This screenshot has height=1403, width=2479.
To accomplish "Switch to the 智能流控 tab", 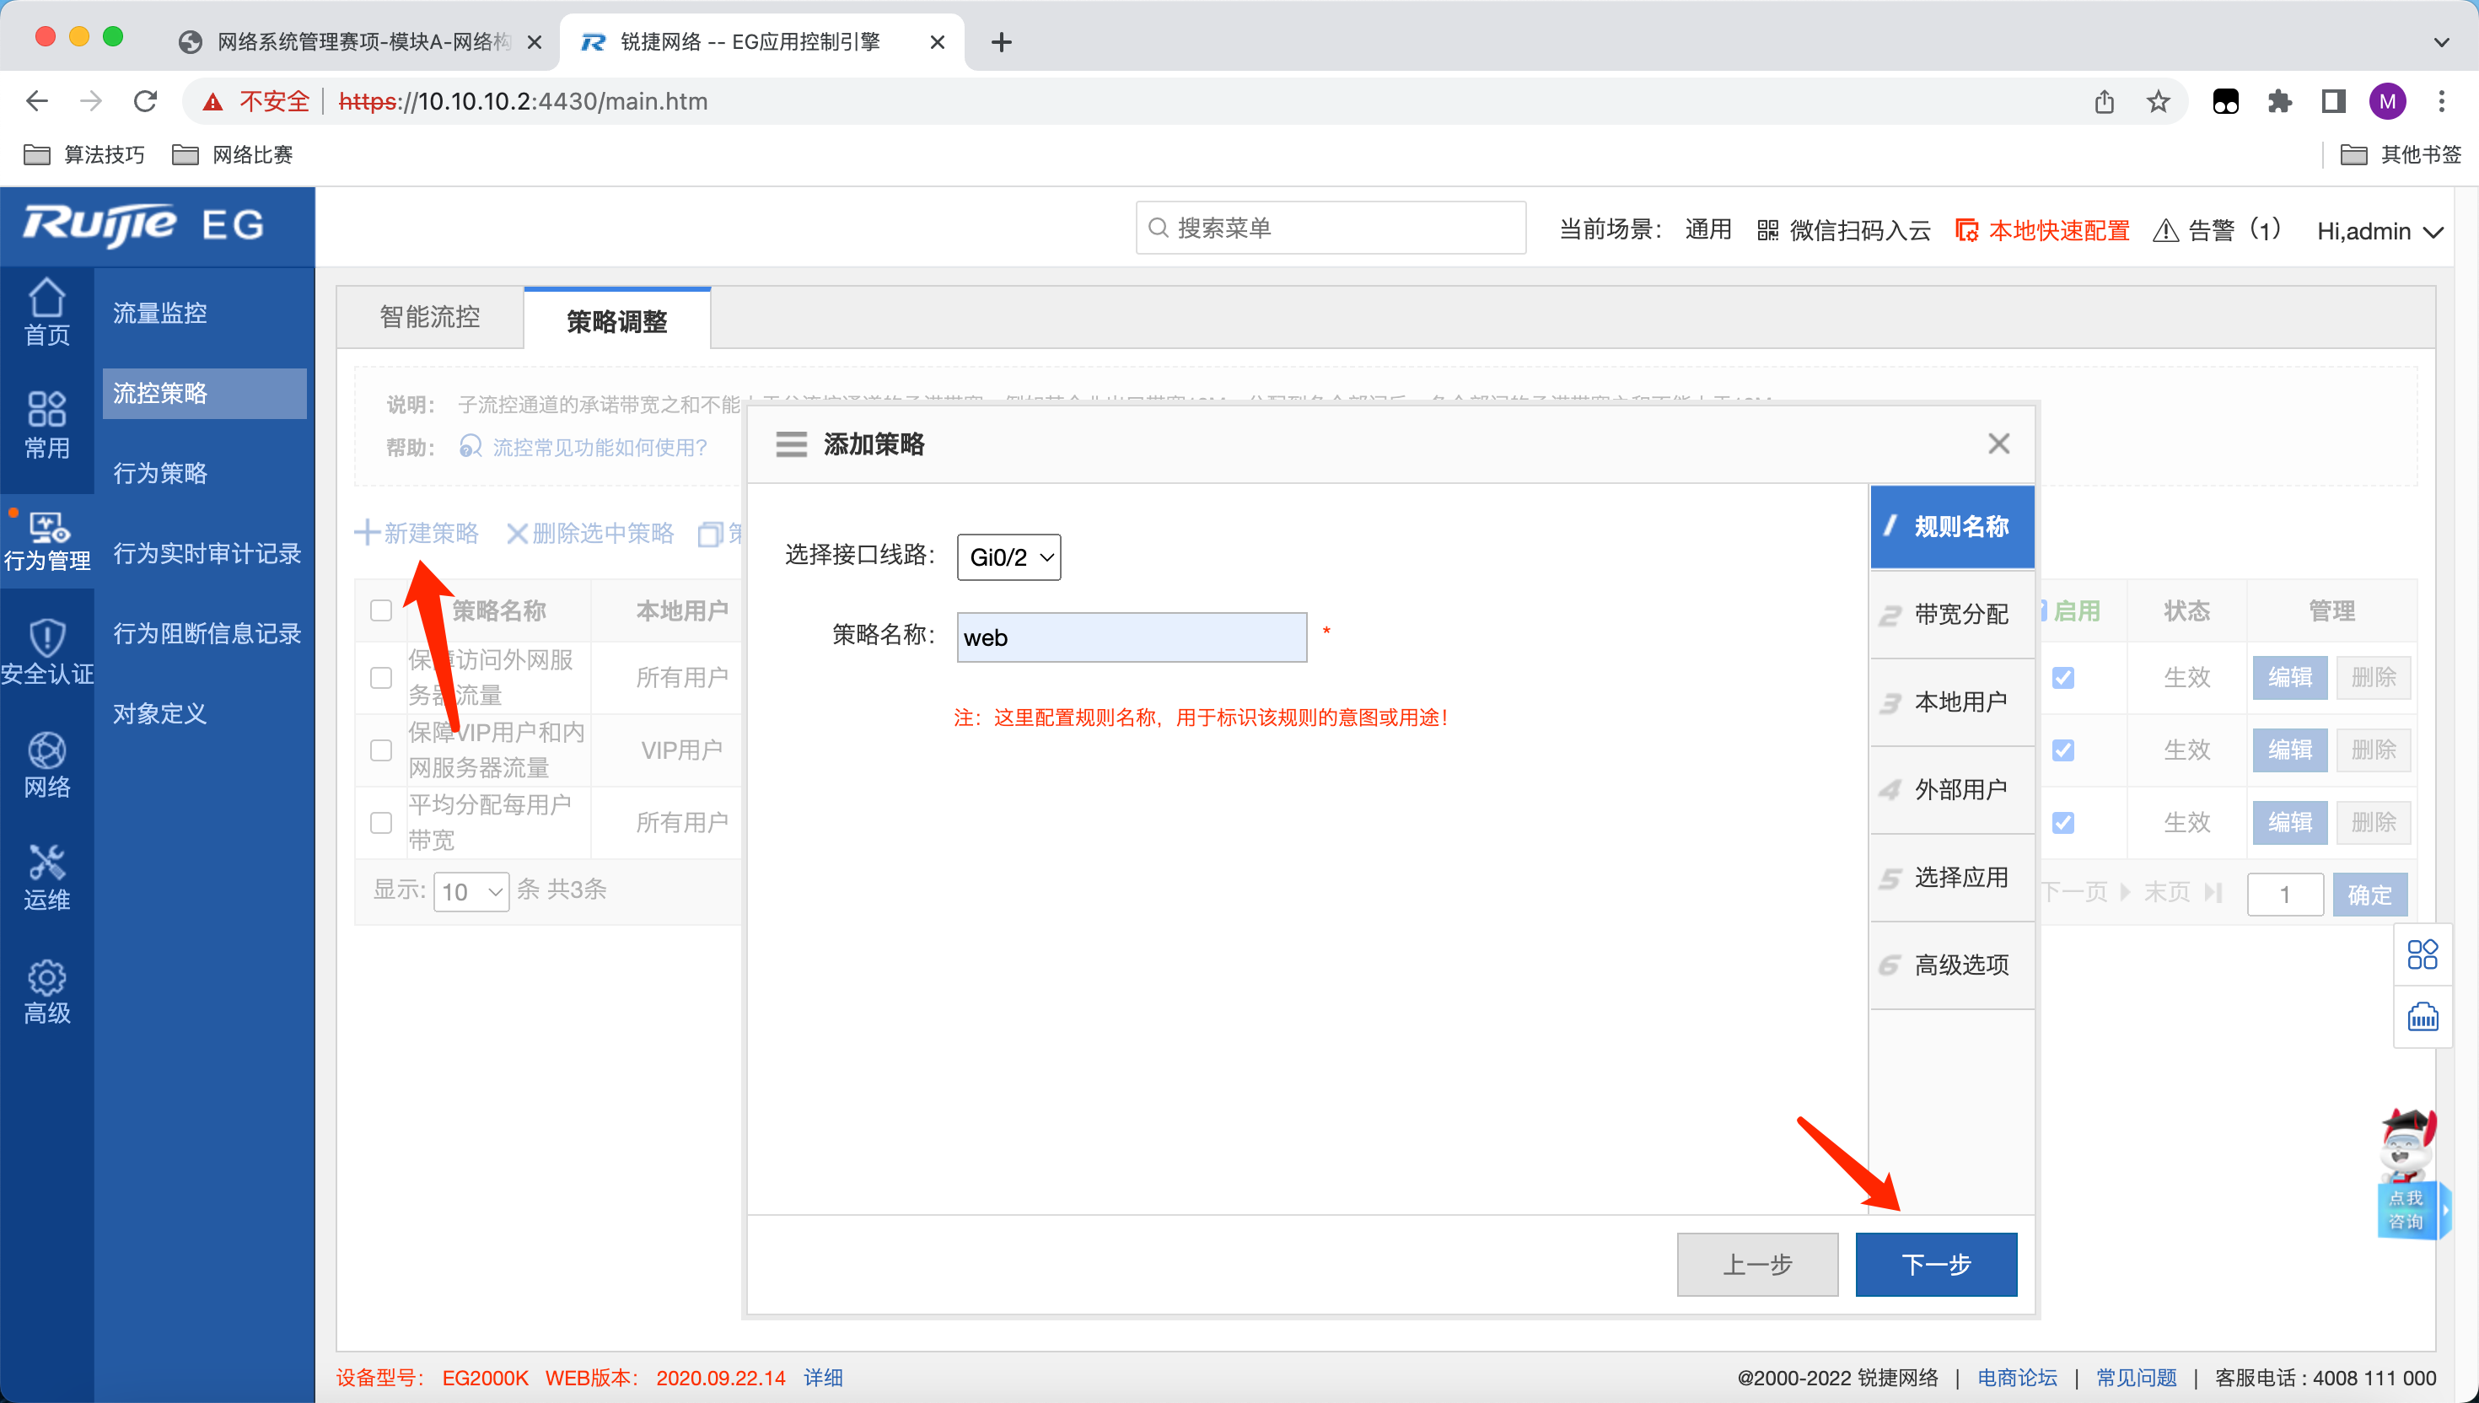I will [x=430, y=318].
